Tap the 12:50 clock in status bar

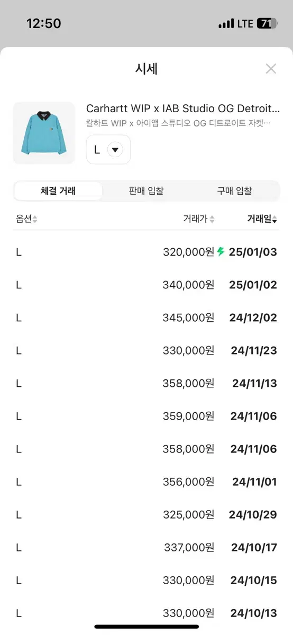pyautogui.click(x=44, y=24)
